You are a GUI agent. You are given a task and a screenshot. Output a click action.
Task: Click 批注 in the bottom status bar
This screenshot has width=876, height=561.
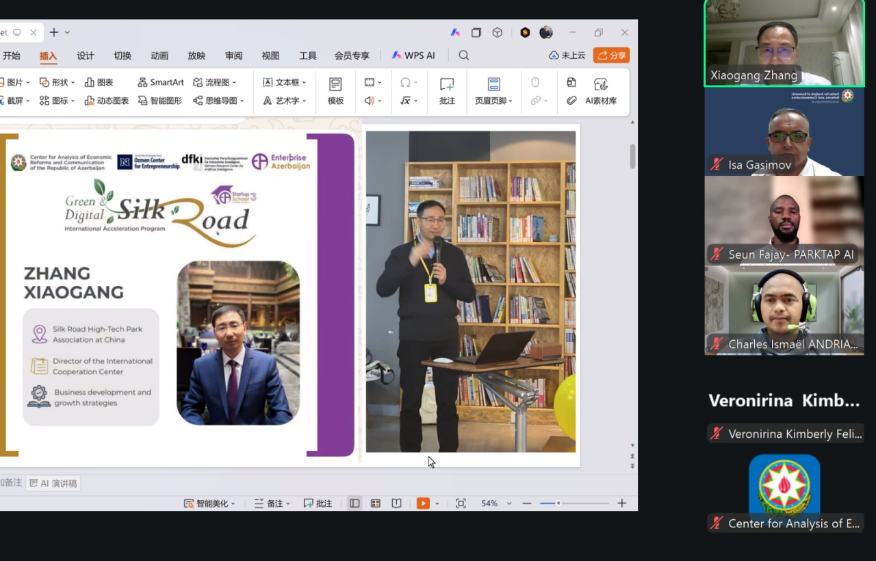(318, 503)
